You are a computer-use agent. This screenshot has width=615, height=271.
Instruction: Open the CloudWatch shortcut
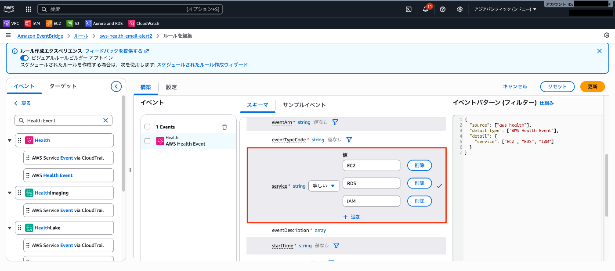144,24
